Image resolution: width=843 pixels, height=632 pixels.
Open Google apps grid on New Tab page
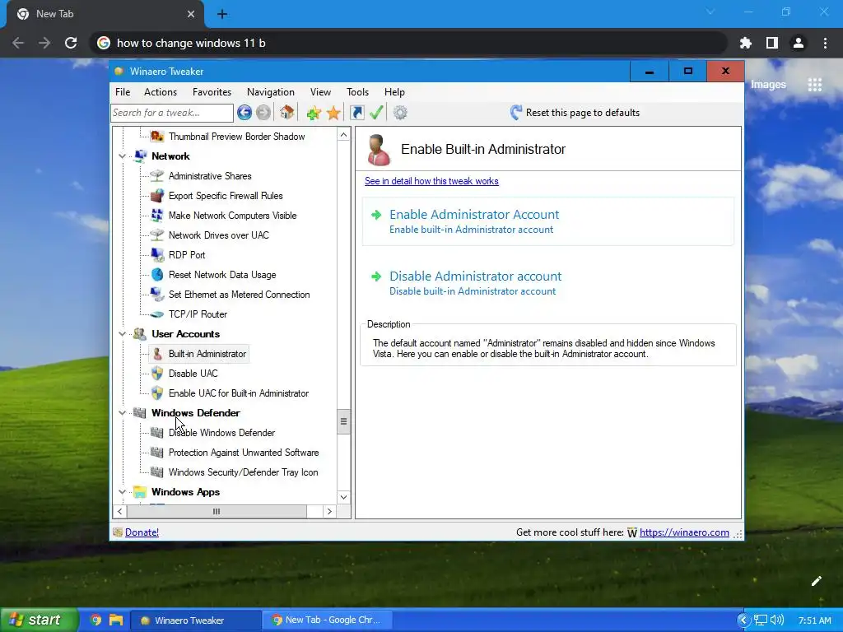pyautogui.click(x=814, y=85)
